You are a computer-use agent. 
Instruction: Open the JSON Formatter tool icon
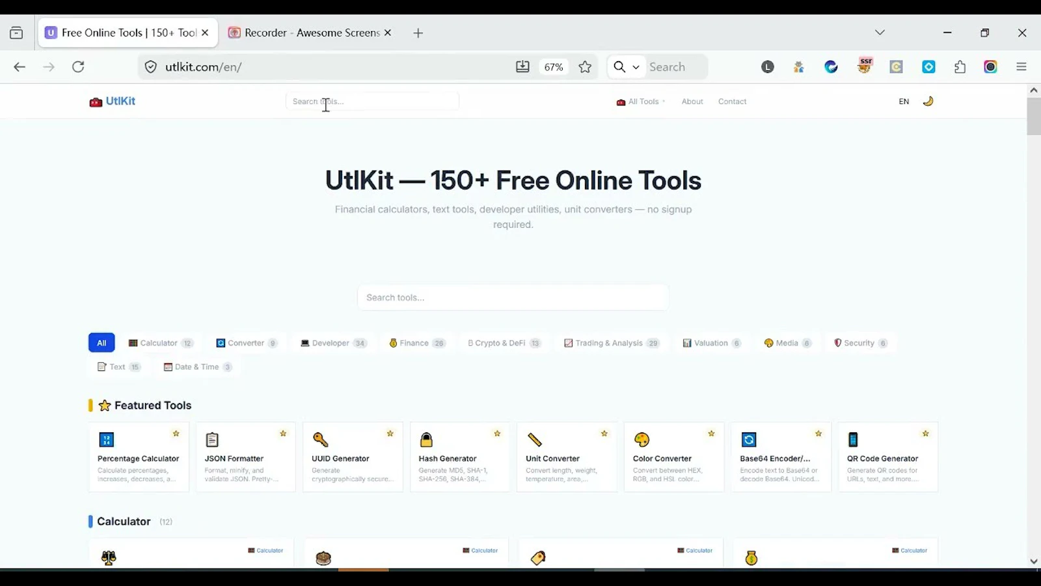pyautogui.click(x=212, y=440)
